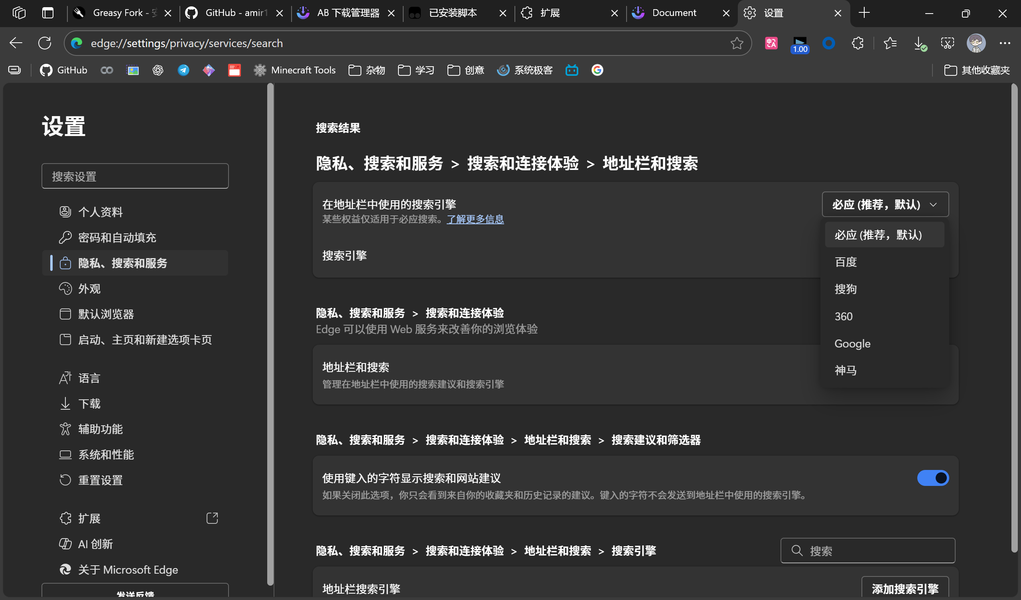Image resolution: width=1021 pixels, height=600 pixels.
Task: Click the Refresh page icon
Action: point(45,43)
